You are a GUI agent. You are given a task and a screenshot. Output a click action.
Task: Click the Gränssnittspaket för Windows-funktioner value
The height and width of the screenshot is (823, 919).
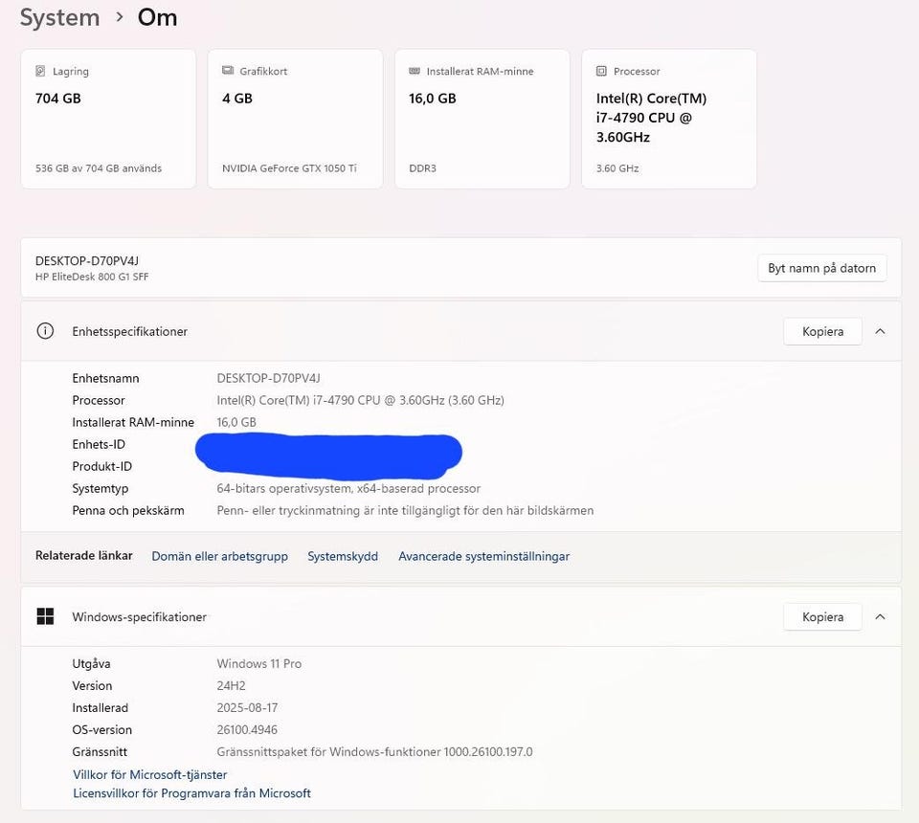[374, 751]
